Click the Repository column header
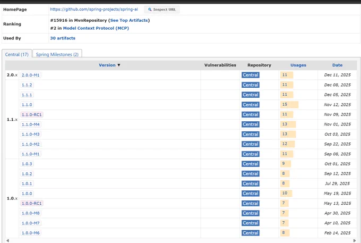Screen dimensions: 361x243 click(x=259, y=65)
